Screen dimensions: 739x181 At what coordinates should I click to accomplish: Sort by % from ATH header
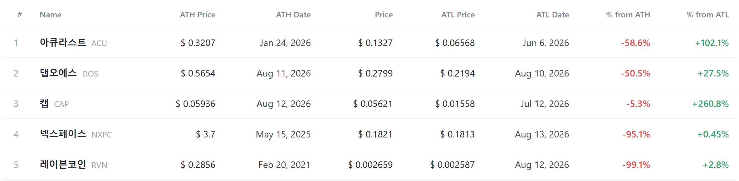point(628,15)
